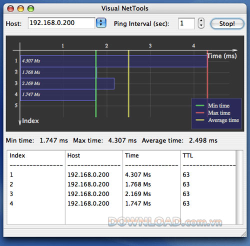Select the 2.169 Ms bar in graph
This screenshot has height=246, width=250.
click(x=67, y=83)
